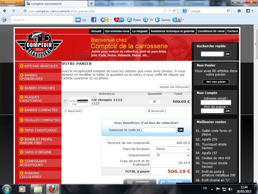The width and height of the screenshot is (258, 194).
Task: Click the Twitter YouTube toolbar icon
Action: point(177,20)
